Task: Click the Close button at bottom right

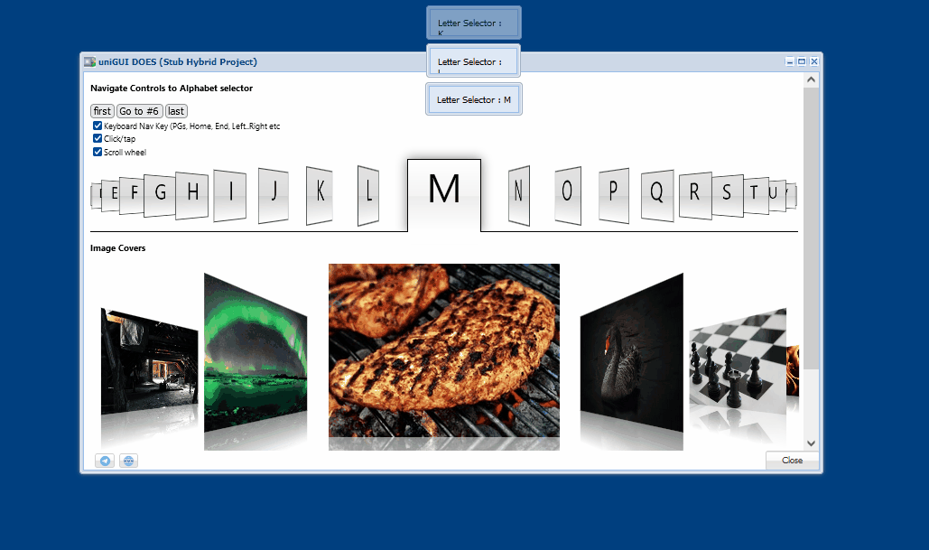Action: pyautogui.click(x=792, y=461)
